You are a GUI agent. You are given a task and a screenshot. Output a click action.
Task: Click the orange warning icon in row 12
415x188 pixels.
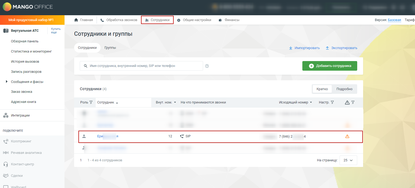pos(347,136)
